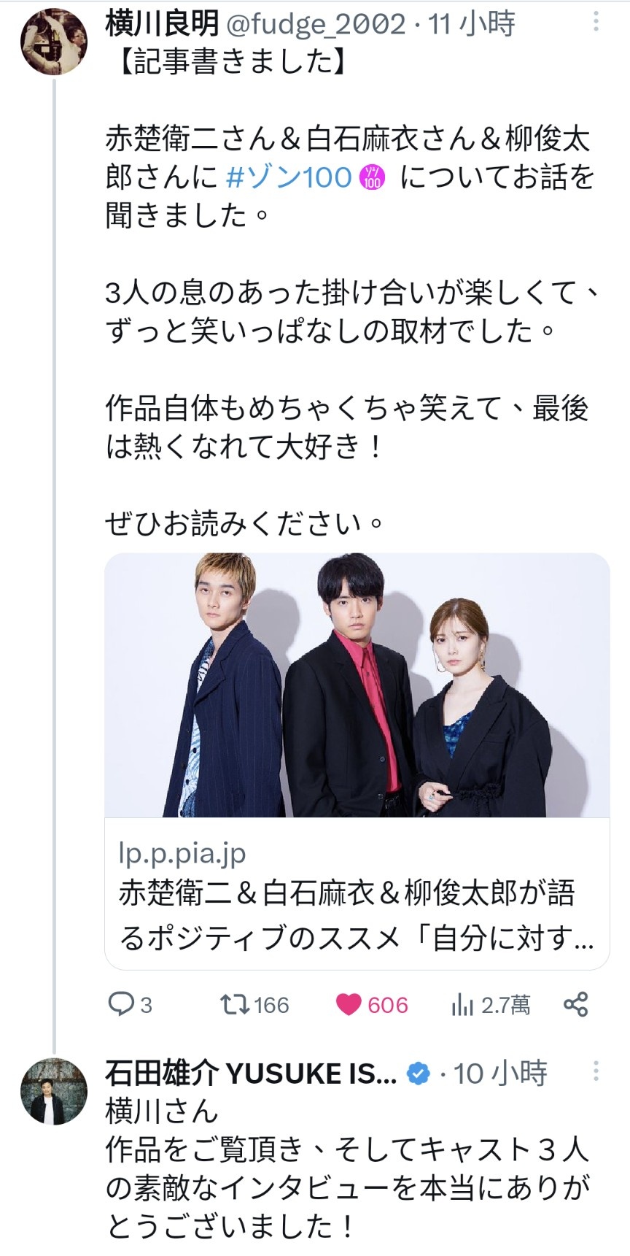Open the three-dot menu on 石田雄介's reply
The width and height of the screenshot is (630, 1256).
[596, 1071]
